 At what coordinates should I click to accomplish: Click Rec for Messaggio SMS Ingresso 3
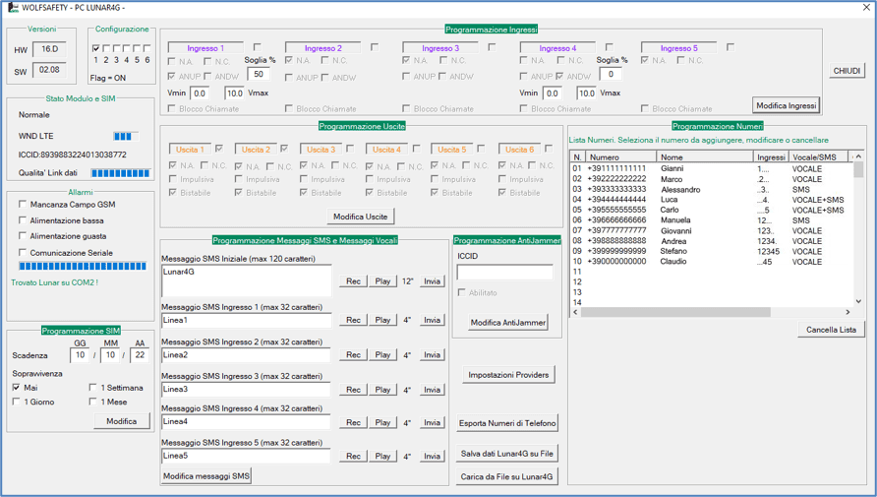353,390
